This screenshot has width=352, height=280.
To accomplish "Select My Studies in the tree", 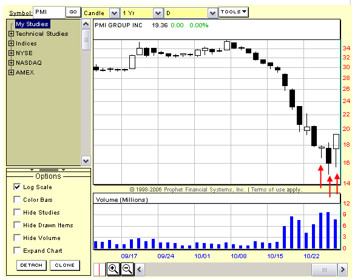I will pyautogui.click(x=32, y=24).
